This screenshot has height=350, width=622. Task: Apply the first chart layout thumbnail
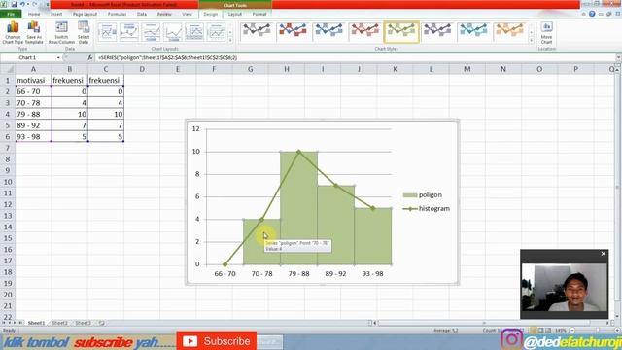click(107, 32)
